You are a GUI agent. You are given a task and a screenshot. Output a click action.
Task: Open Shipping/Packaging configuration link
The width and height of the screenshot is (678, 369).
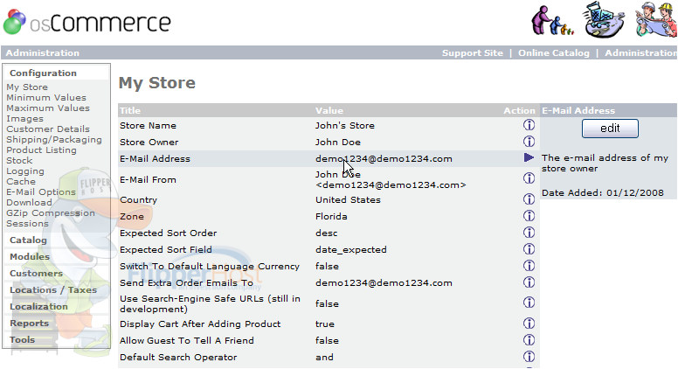(x=54, y=140)
